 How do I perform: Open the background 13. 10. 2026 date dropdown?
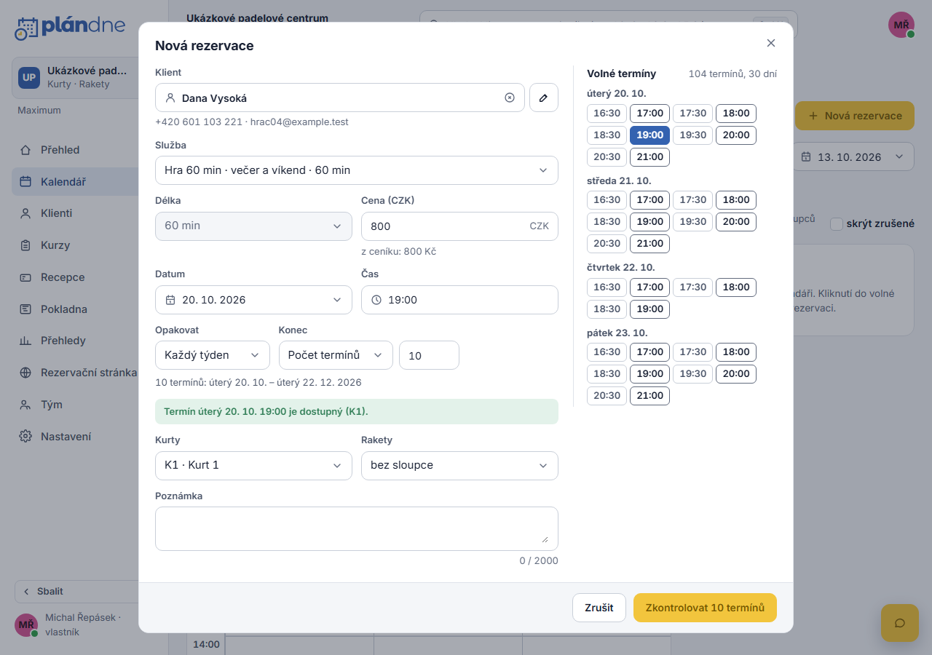point(853,156)
